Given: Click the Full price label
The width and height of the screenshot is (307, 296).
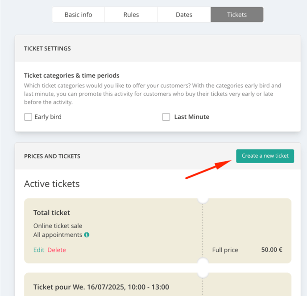Looking at the screenshot, I should 225,250.
